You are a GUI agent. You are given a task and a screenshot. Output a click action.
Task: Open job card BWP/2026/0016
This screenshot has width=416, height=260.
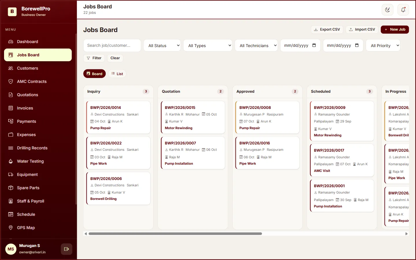[268, 153]
